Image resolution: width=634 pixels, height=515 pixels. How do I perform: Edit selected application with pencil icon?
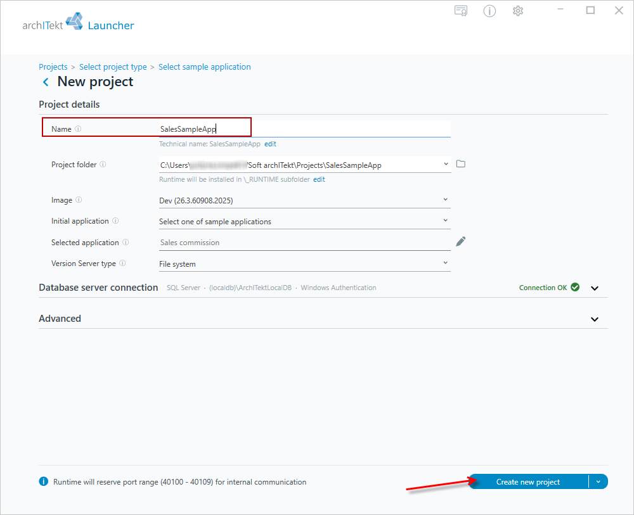coord(460,241)
